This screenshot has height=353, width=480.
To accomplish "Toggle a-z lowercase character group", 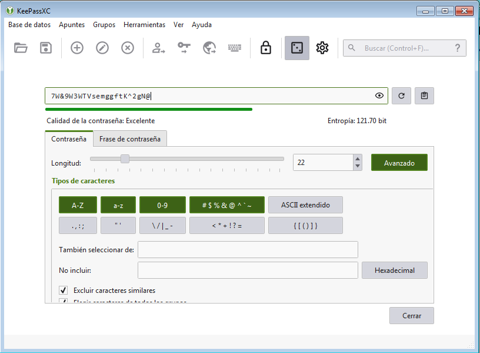I will [118, 205].
